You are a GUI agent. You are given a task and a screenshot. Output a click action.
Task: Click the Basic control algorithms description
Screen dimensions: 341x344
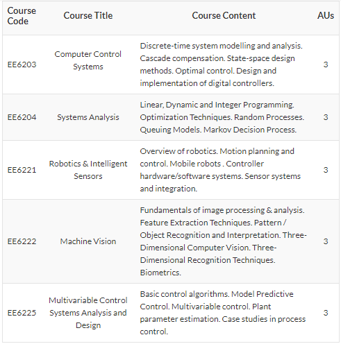pyautogui.click(x=223, y=313)
